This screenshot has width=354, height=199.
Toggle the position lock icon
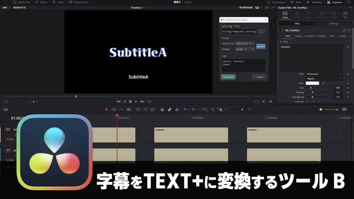coord(177,109)
